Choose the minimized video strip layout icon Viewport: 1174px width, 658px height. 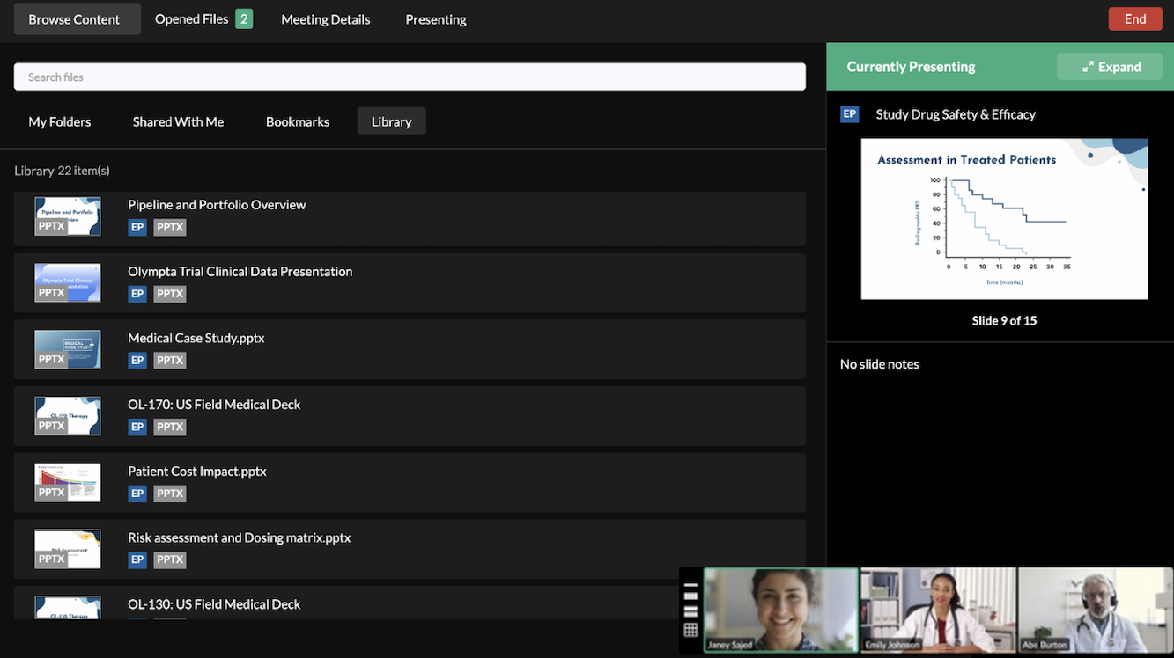click(690, 585)
